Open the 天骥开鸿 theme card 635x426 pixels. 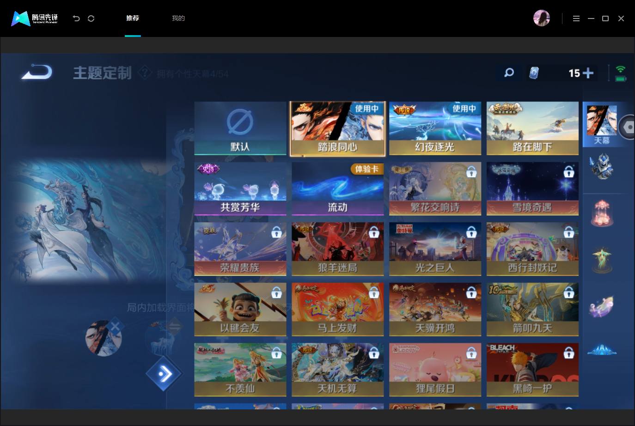tap(435, 310)
